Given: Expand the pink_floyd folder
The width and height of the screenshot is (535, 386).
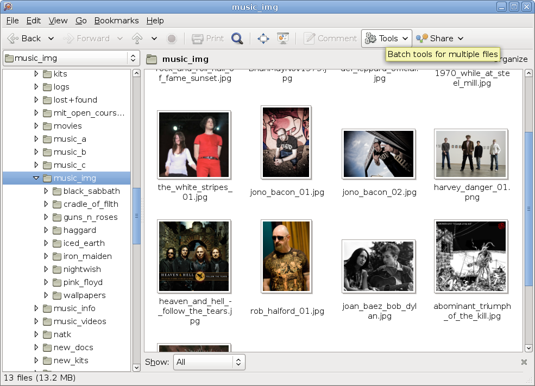Looking at the screenshot, I should point(46,282).
